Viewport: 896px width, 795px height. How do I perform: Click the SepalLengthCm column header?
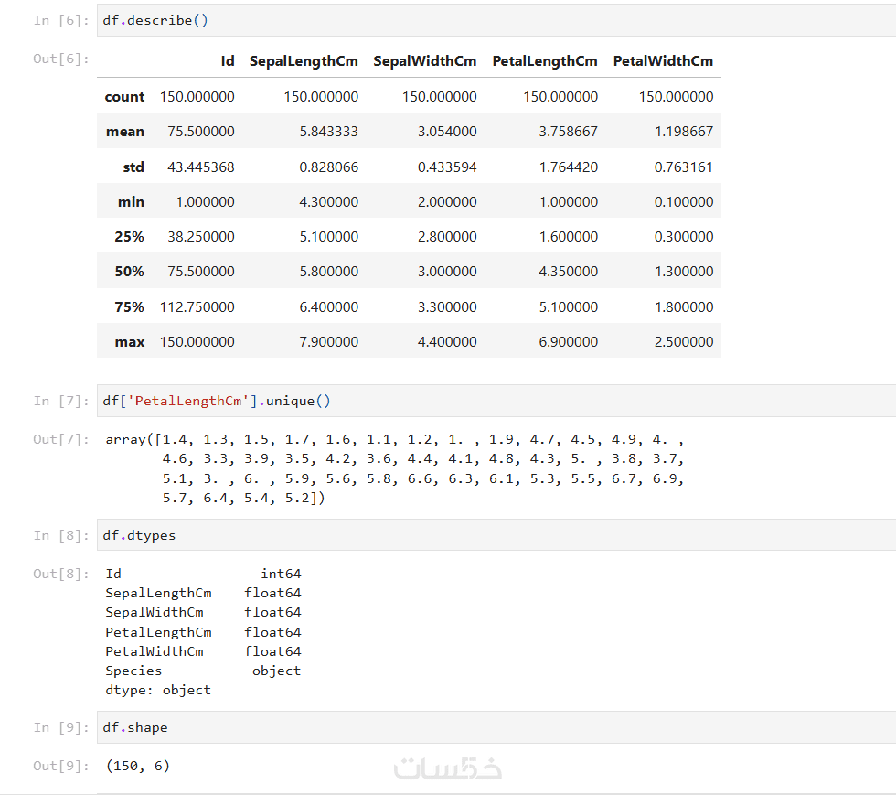pos(304,61)
